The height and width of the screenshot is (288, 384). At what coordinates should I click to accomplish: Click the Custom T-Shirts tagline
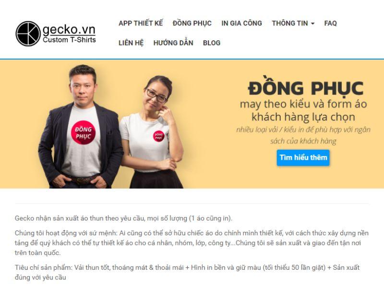coord(69,40)
